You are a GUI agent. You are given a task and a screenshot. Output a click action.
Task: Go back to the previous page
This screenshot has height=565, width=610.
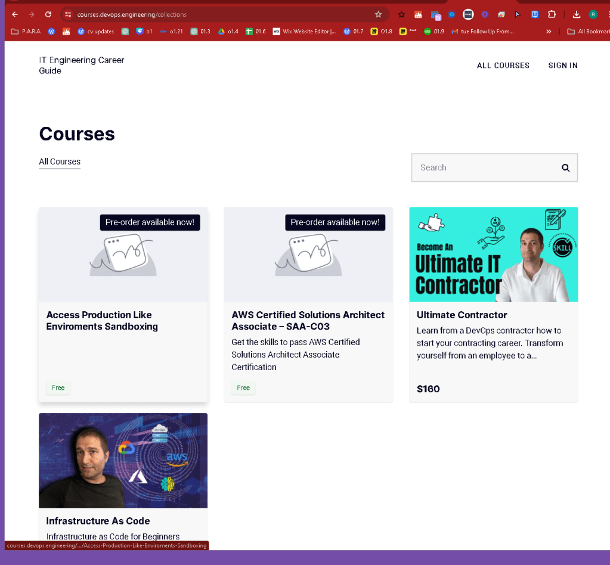point(15,14)
